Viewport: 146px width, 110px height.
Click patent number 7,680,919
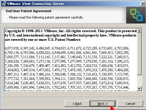pyautogui.click(x=122, y=83)
